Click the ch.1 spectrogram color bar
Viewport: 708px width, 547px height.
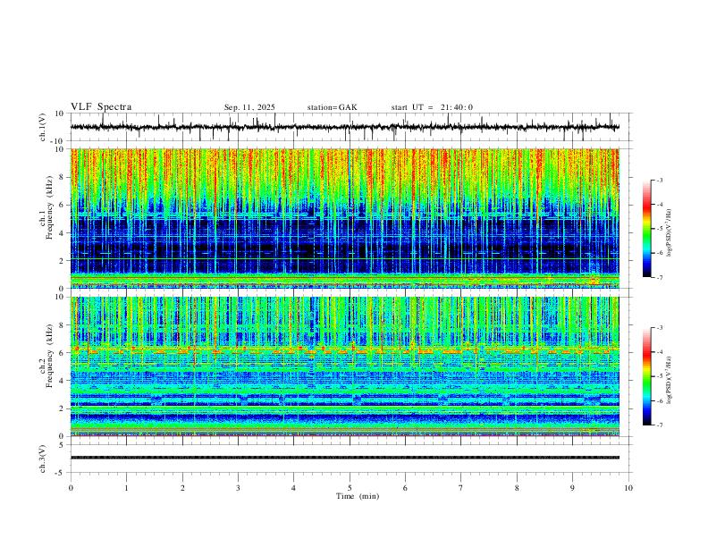coord(647,229)
